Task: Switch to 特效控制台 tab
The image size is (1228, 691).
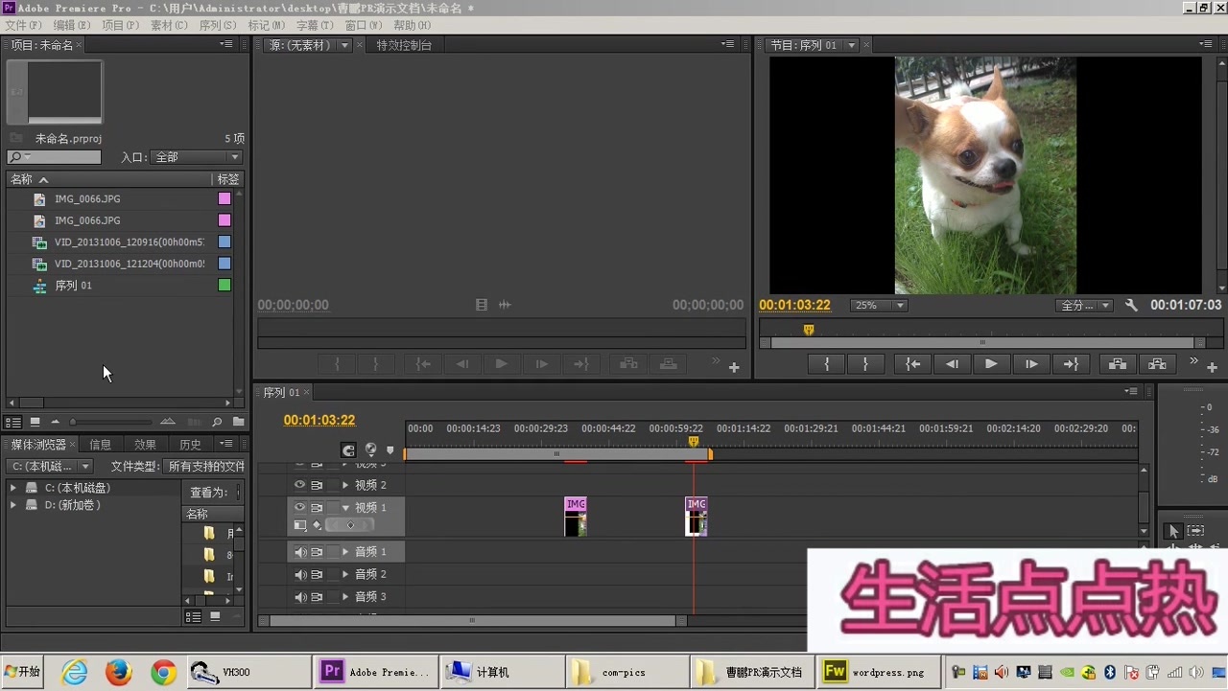Action: pos(404,45)
